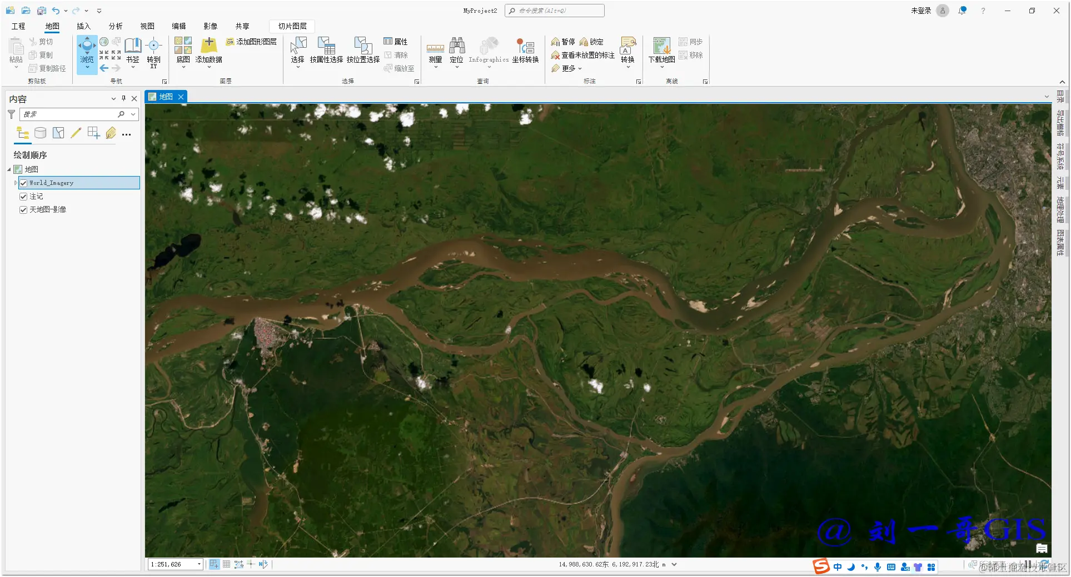Open the notifications bell icon
The width and height of the screenshot is (1071, 577).
pyautogui.click(x=963, y=11)
